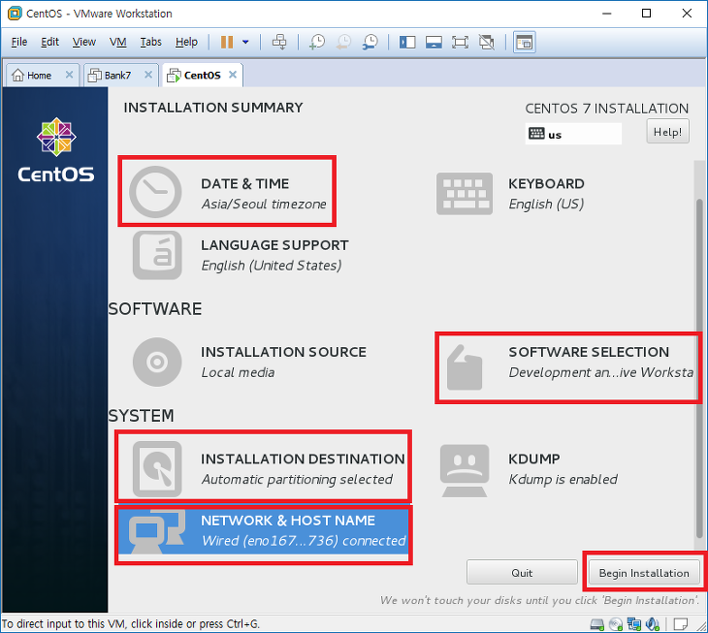Click the message log status icon
Image resolution: width=708 pixels, height=633 pixels.
coord(680,624)
